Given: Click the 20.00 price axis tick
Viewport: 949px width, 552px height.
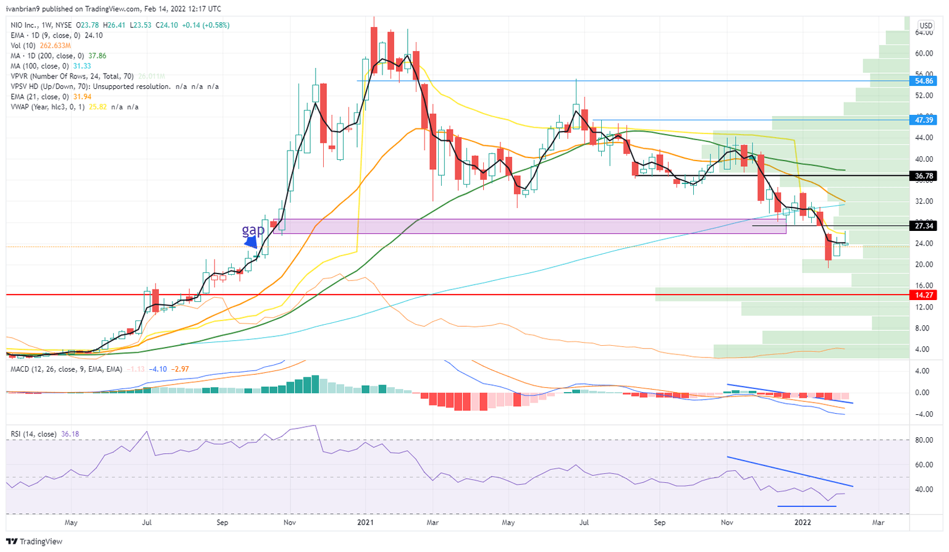Looking at the screenshot, I should (924, 265).
